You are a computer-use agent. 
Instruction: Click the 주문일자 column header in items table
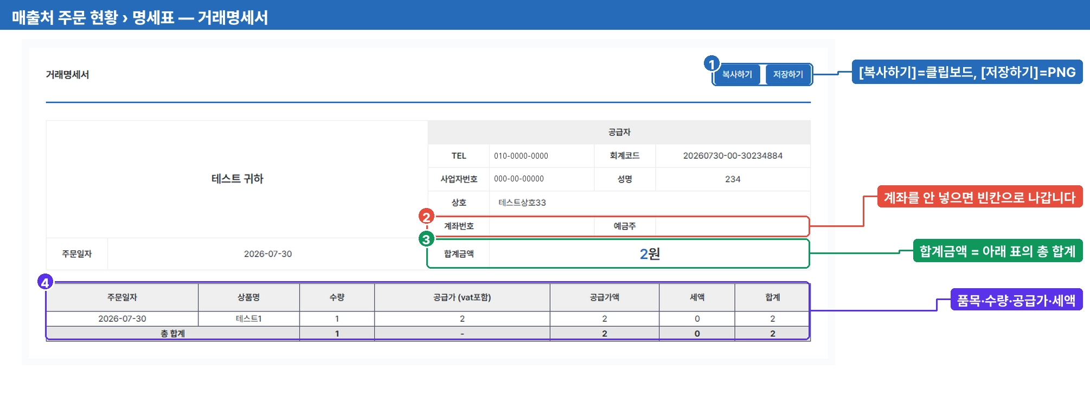(122, 297)
